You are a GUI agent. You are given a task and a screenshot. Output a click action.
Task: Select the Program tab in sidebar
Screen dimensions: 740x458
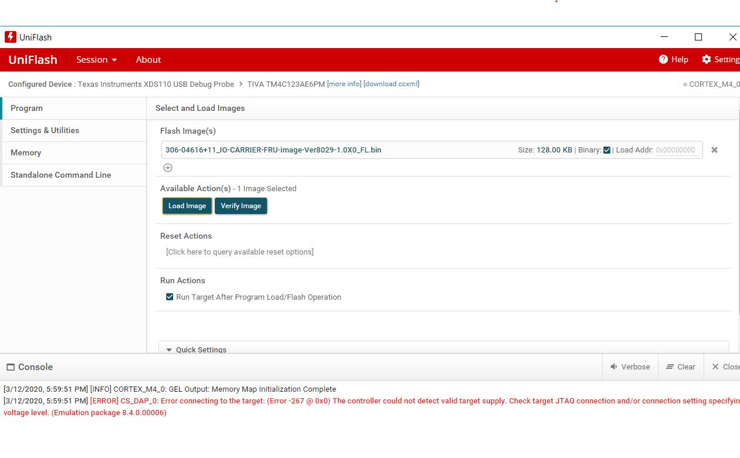point(73,108)
